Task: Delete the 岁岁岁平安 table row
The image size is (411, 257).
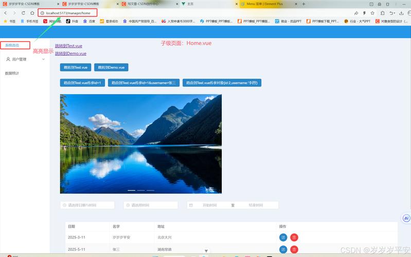Action: pyautogui.click(x=294, y=237)
